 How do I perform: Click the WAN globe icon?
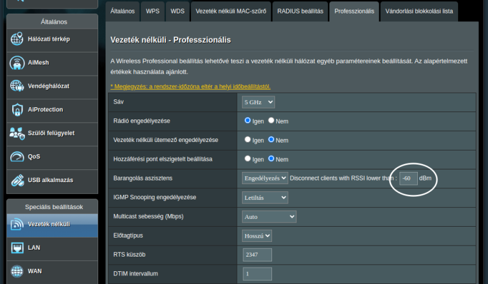(17, 271)
